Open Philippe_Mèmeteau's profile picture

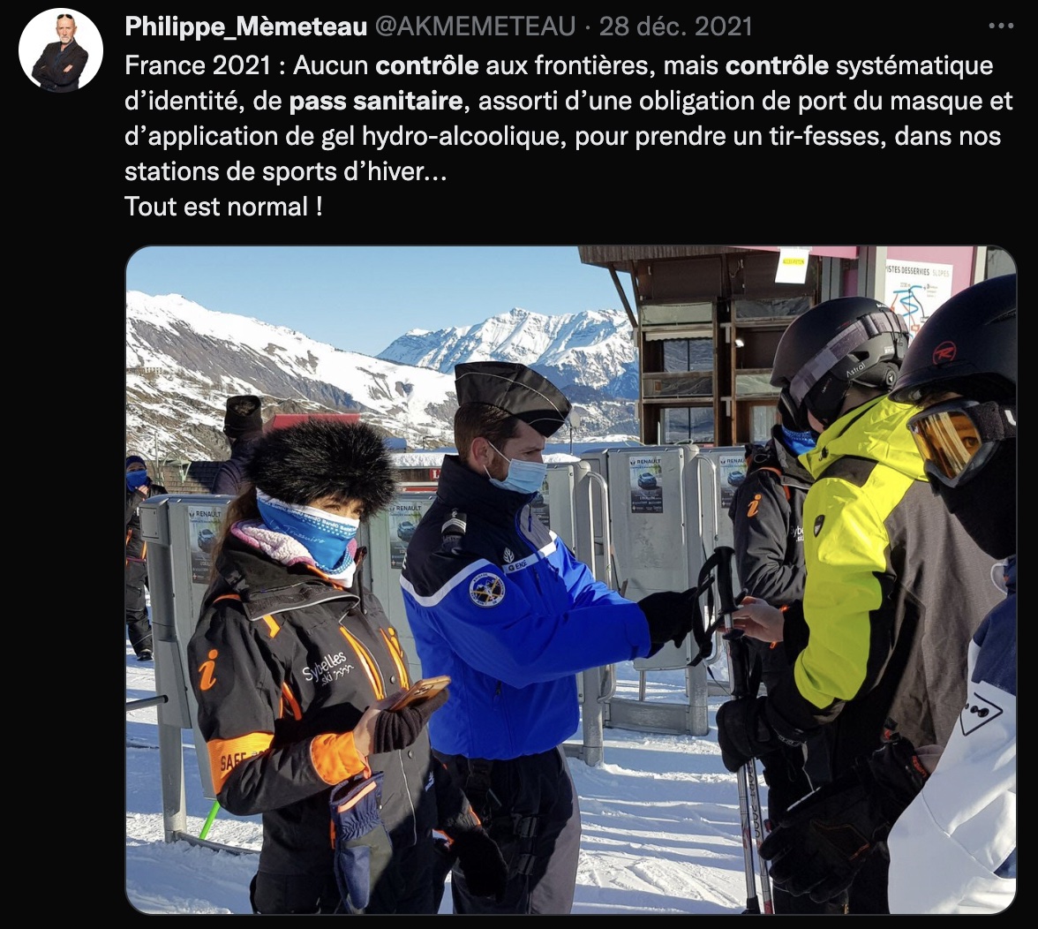(61, 50)
